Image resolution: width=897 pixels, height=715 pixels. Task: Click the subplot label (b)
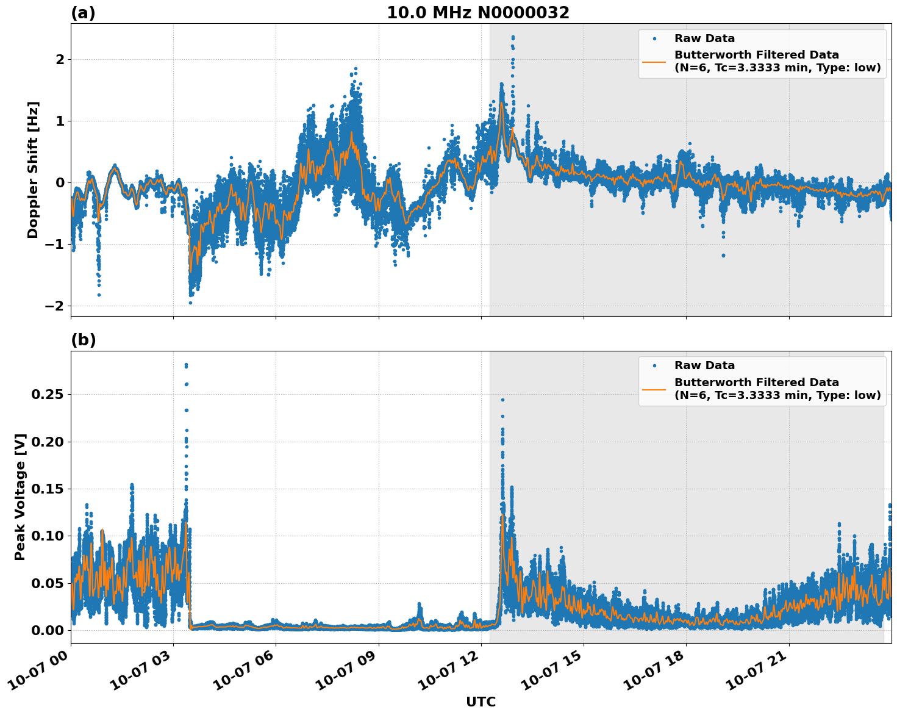click(x=84, y=339)
